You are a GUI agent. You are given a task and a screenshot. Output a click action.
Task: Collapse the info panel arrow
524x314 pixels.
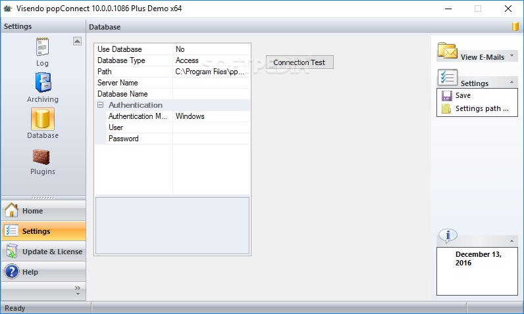point(511,240)
